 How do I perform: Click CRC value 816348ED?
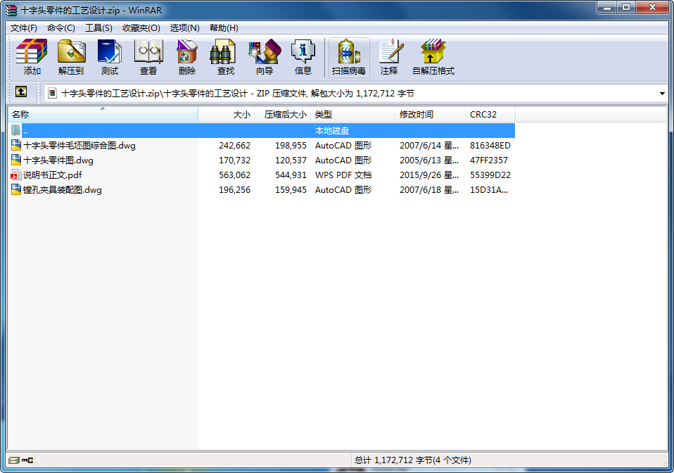click(490, 145)
